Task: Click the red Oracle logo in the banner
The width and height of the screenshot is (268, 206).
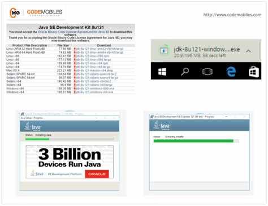Action: pos(97,174)
